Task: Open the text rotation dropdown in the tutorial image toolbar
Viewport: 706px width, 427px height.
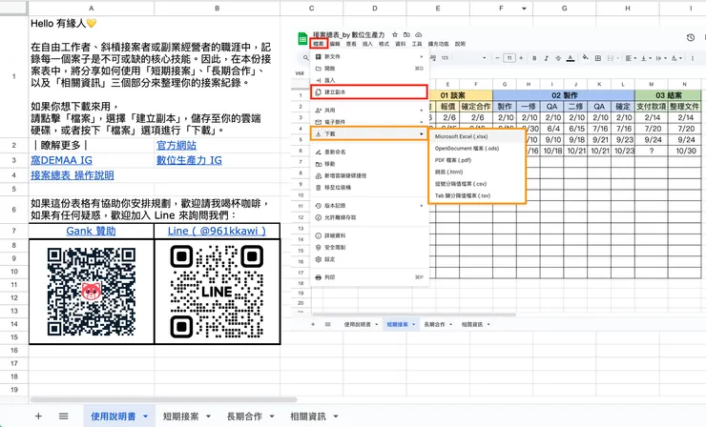Action: [676, 58]
